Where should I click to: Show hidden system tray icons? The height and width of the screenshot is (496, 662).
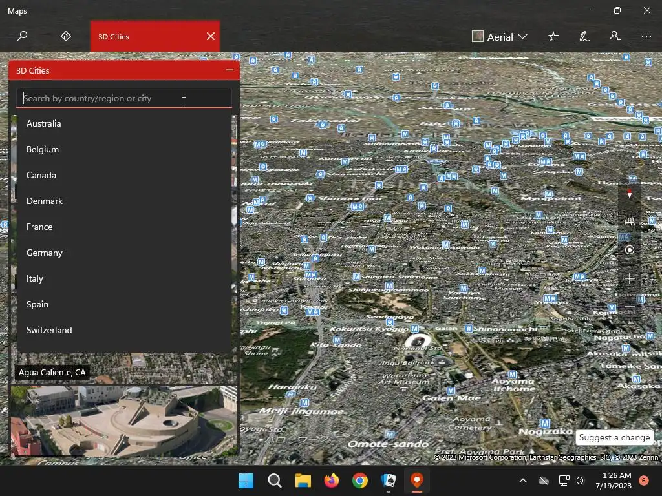tap(522, 480)
